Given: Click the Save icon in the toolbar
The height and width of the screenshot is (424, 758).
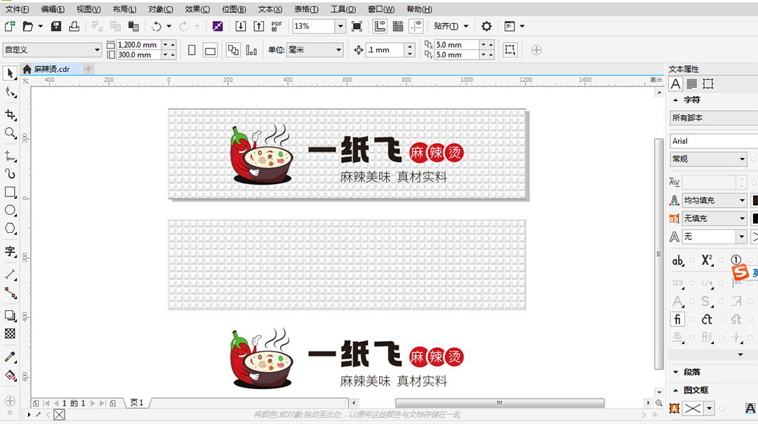Looking at the screenshot, I should pos(56,27).
